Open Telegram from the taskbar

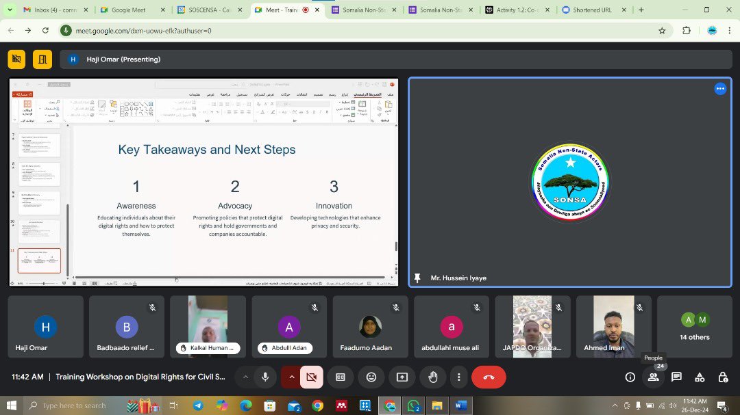pyautogui.click(x=198, y=405)
